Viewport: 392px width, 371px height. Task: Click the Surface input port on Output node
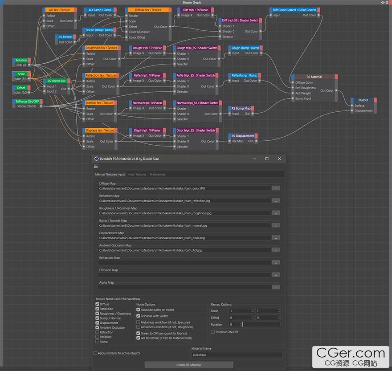pyautogui.click(x=352, y=106)
